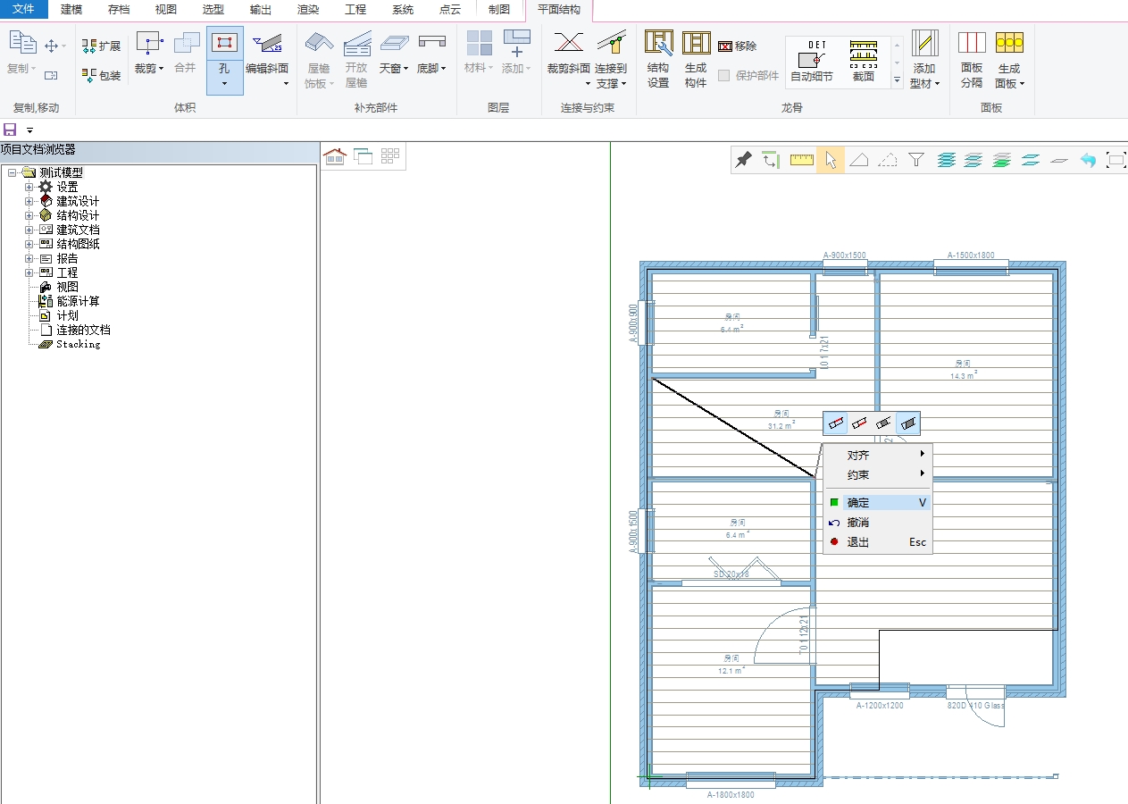
Task: Select 自动细节 (Auto Detail) in the gallery
Action: tap(812, 62)
